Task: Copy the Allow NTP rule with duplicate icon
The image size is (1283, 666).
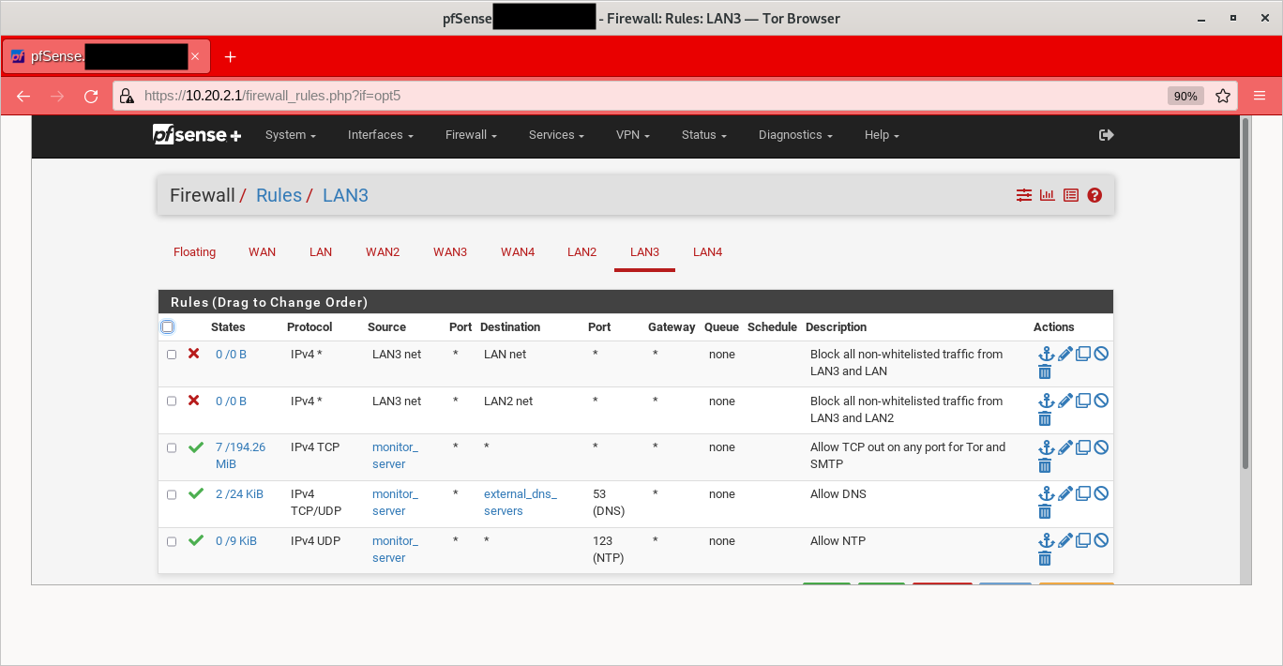Action: pos(1084,539)
